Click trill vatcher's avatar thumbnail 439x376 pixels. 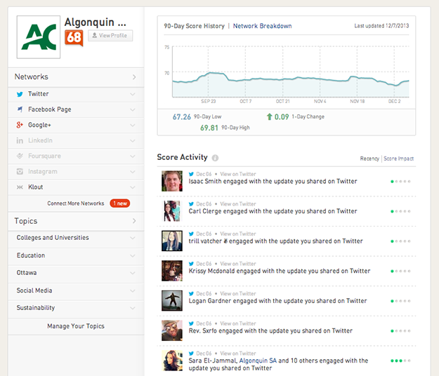point(172,241)
